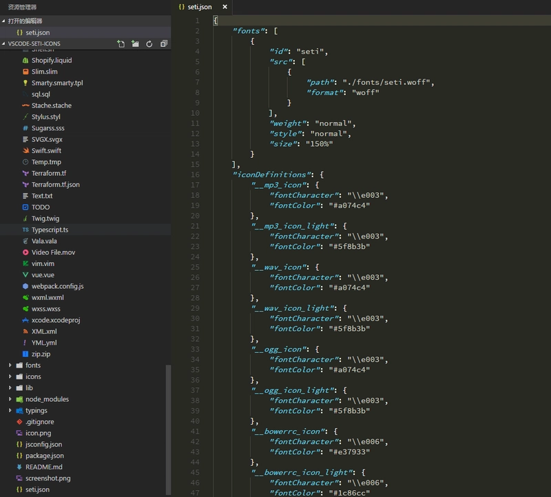Click the Refresh explorer icon
551x497 pixels.
[x=149, y=43]
